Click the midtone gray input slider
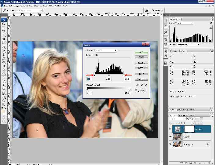 [109, 75]
